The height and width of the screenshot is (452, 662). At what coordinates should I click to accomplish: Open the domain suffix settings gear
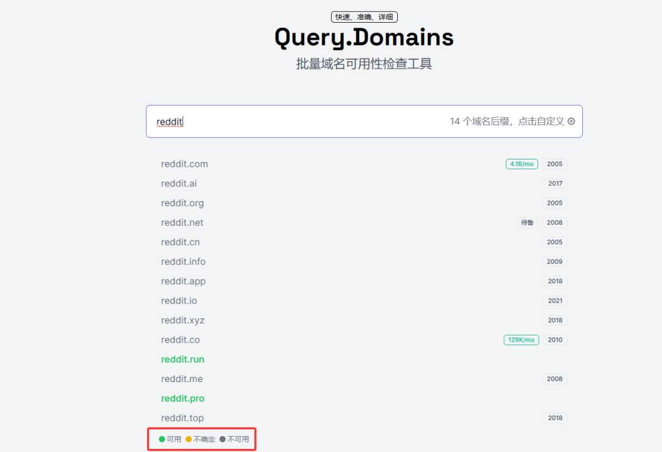(x=571, y=121)
